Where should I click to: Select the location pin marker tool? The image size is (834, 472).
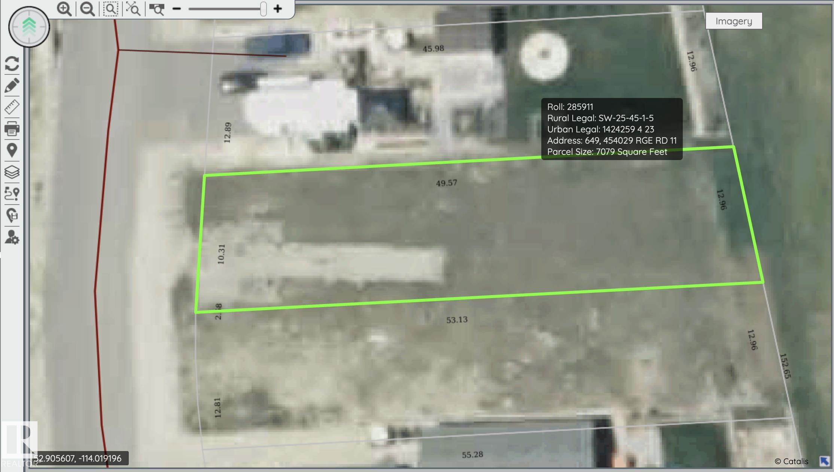pos(12,150)
